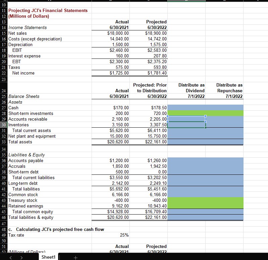Click the 'Costs (except depreciation)' label
268x260 pixels.
35,39
